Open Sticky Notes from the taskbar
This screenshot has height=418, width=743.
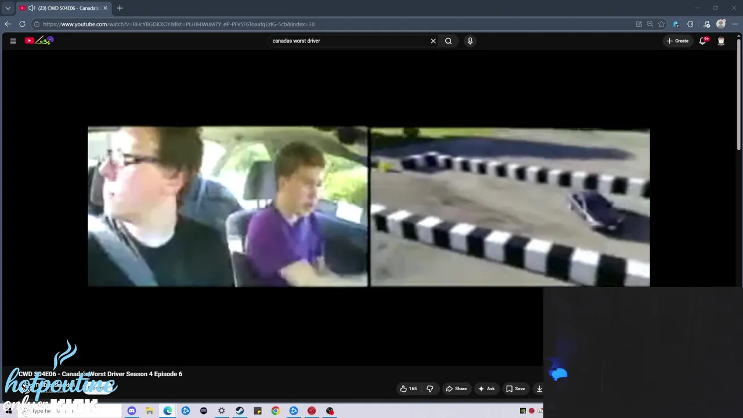click(x=257, y=411)
